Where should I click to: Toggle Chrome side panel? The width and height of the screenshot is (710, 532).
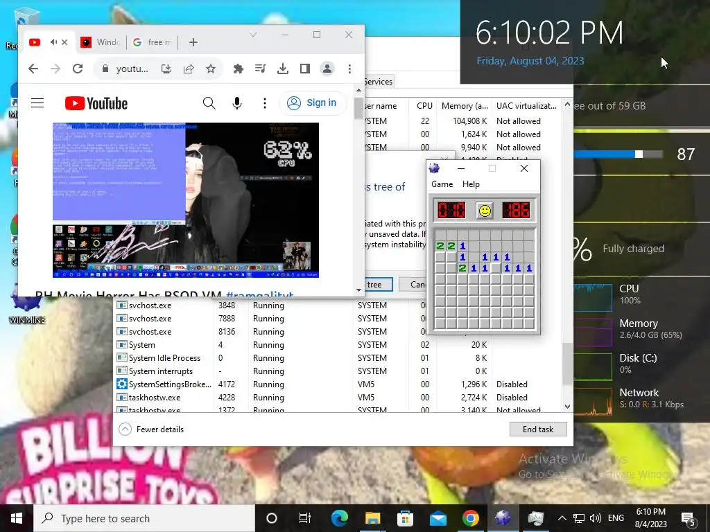pos(305,69)
